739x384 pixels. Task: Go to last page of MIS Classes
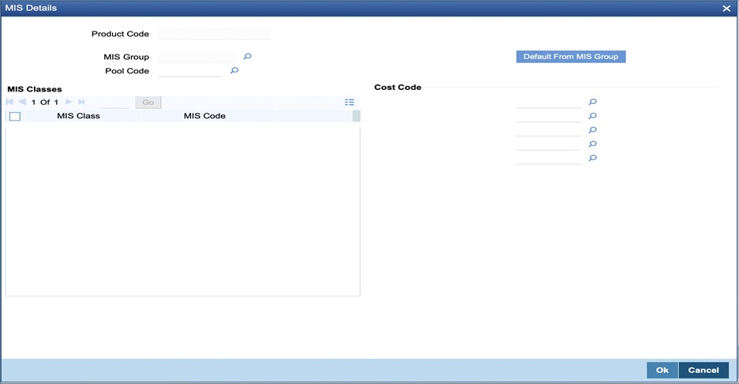pos(81,102)
